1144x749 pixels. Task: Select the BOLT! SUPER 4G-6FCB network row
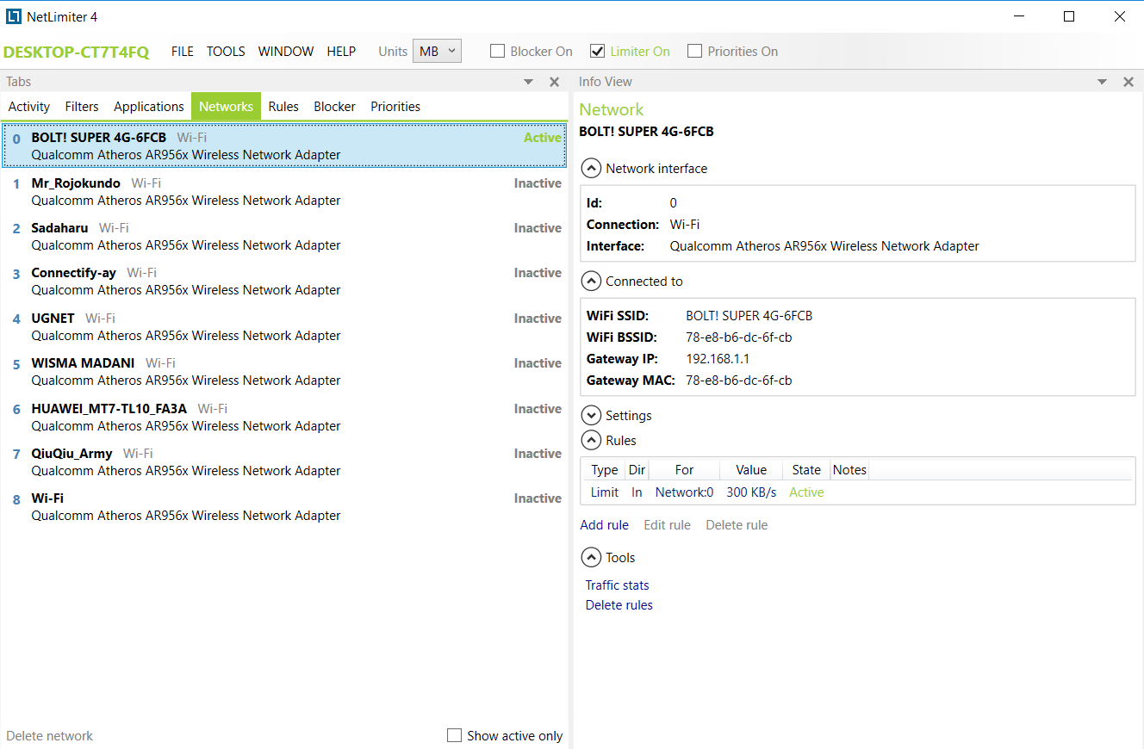pos(284,146)
